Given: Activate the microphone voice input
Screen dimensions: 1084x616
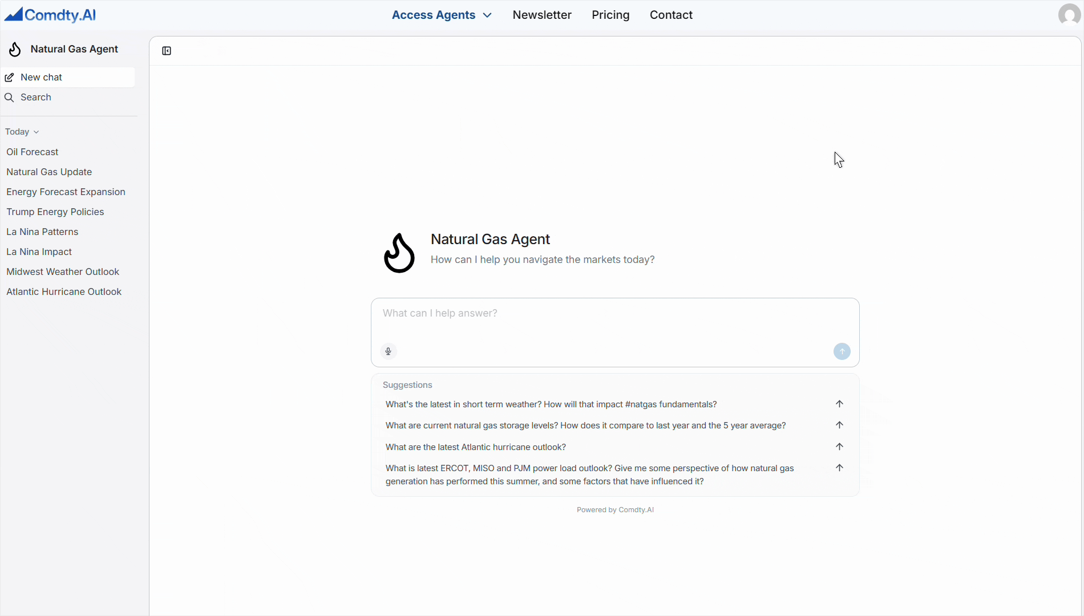Looking at the screenshot, I should tap(389, 351).
